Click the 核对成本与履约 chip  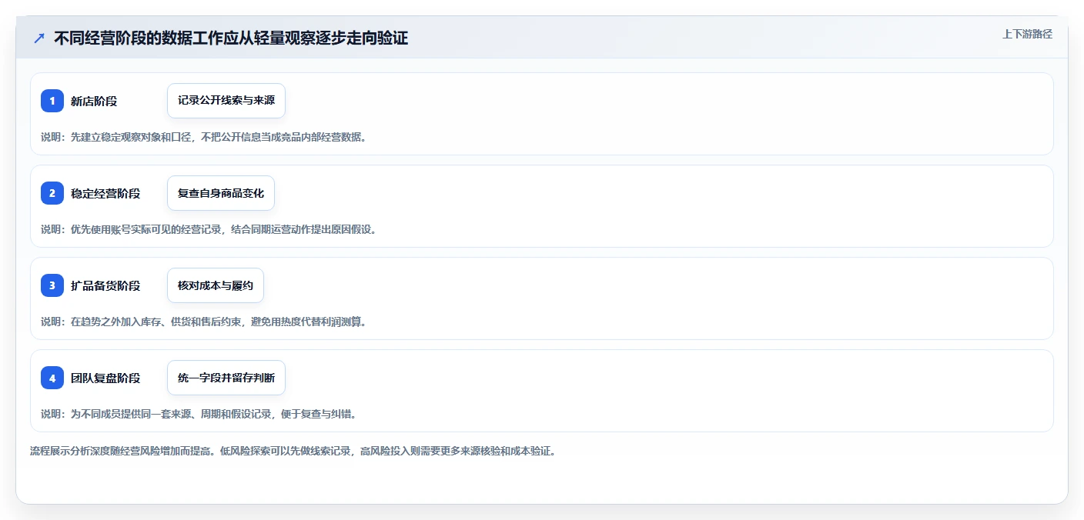point(216,285)
